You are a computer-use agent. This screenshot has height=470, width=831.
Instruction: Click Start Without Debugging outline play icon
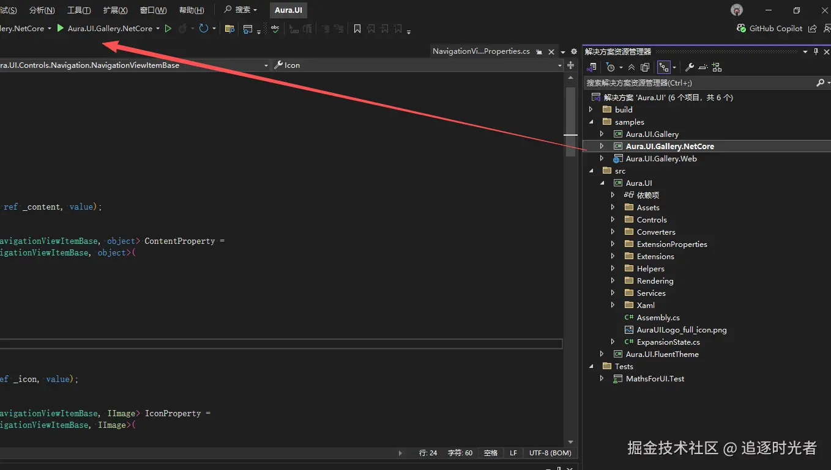(x=168, y=28)
